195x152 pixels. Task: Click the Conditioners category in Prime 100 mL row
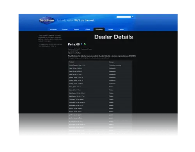point(112,68)
